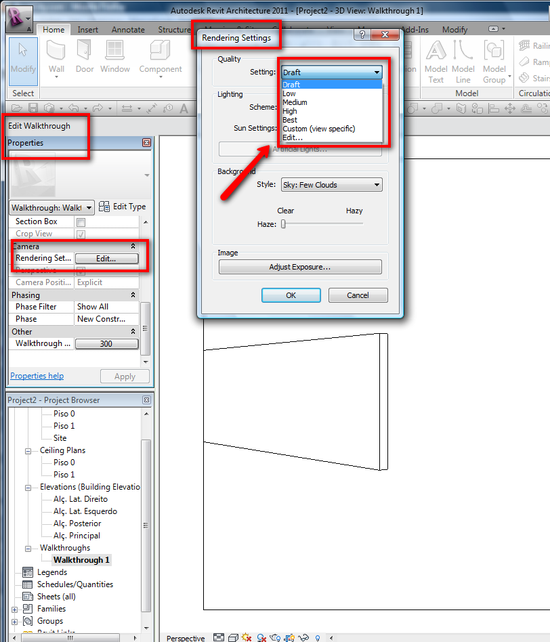Click the Tag by Category icon
The image size is (550, 642).
coord(168,108)
